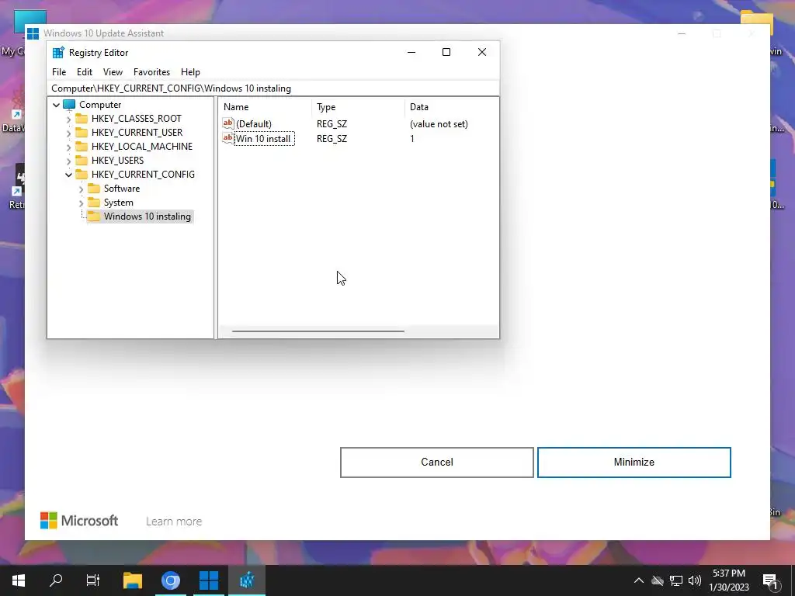The height and width of the screenshot is (596, 795).
Task: Select the Windows 10 instaling key label
Action: tap(148, 217)
